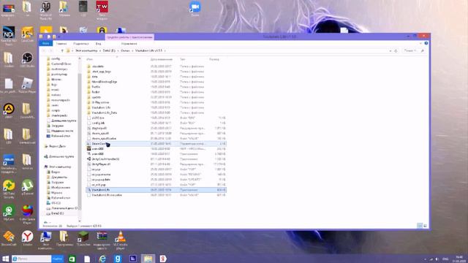Viewport: 468px width, 263px height.
Task: Launch uTorrent from the desktop
Action: tap(28, 187)
